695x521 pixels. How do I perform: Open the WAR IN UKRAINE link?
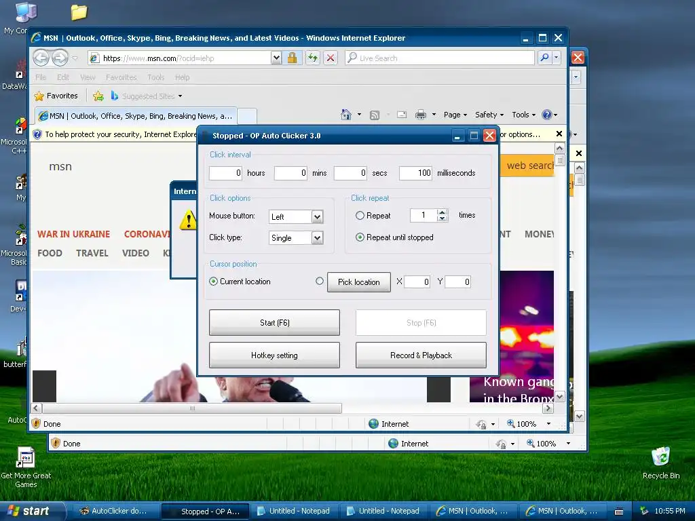point(73,234)
